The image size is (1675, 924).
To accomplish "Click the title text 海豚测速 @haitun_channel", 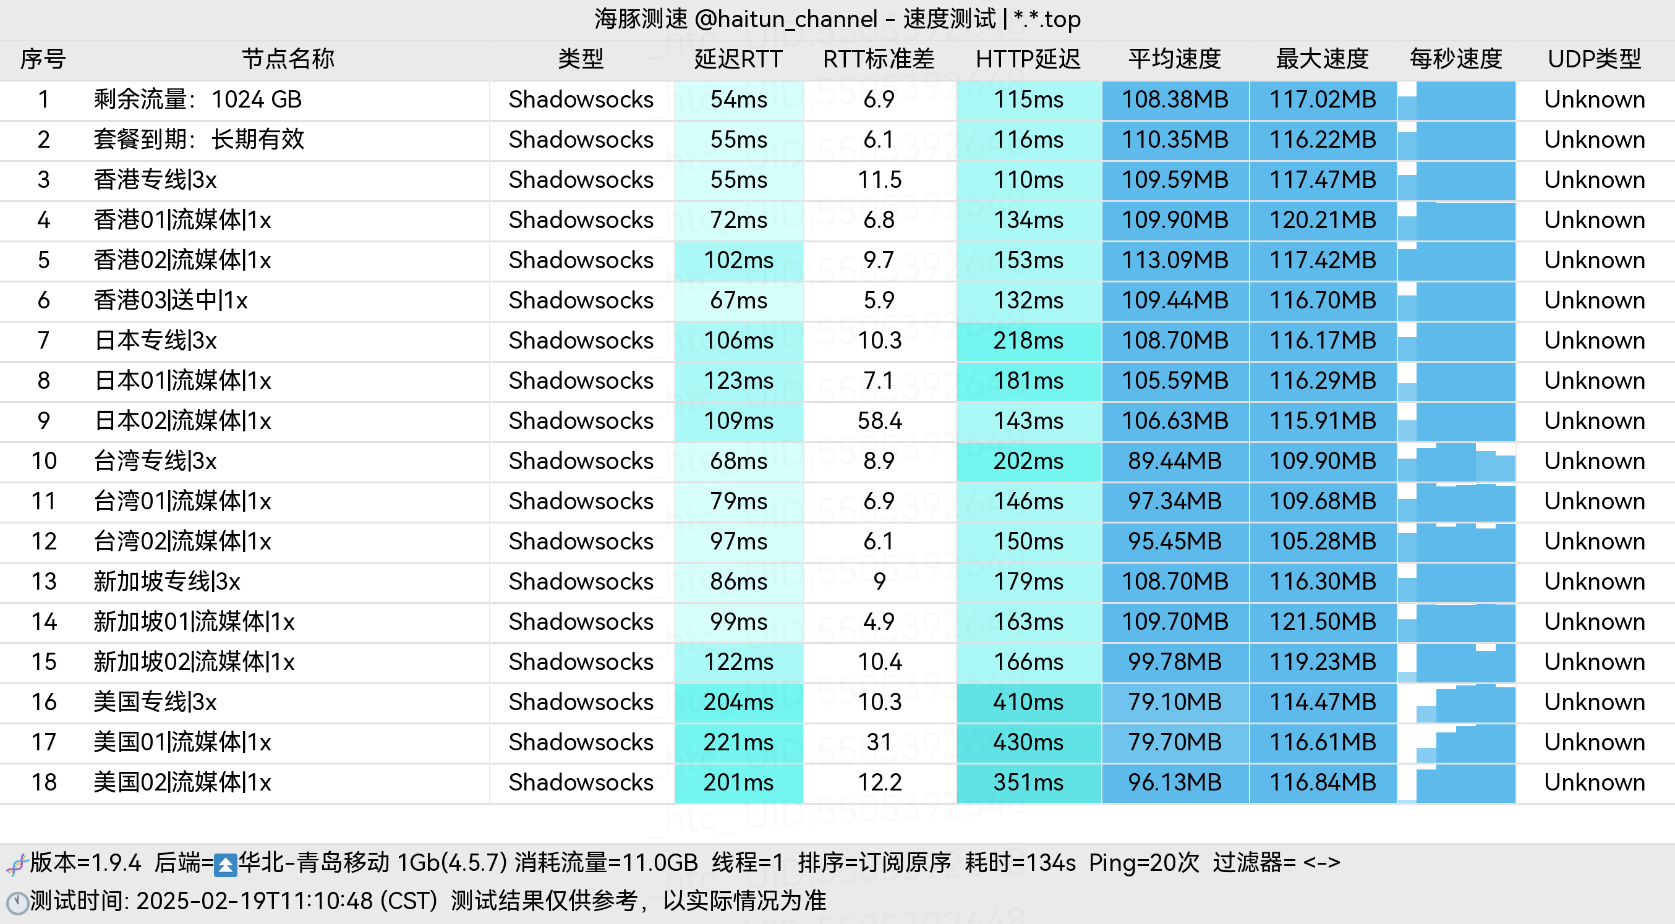I will coord(736,19).
